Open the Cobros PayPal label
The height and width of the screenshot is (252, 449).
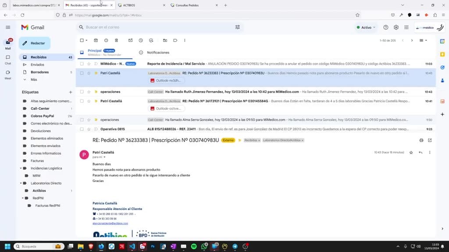point(43,116)
